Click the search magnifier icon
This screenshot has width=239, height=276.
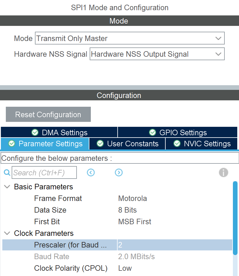[x=7, y=172]
